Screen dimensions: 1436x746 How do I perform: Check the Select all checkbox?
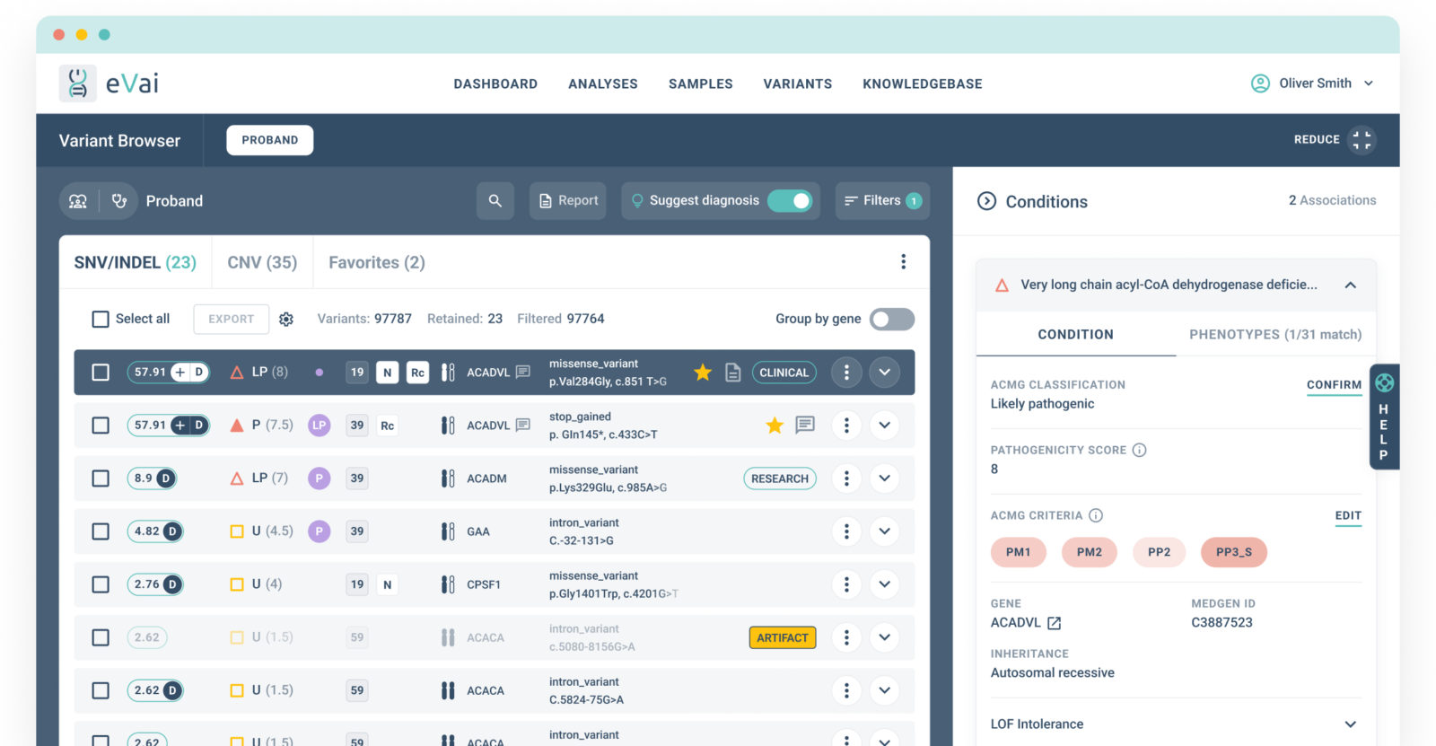[x=101, y=319]
